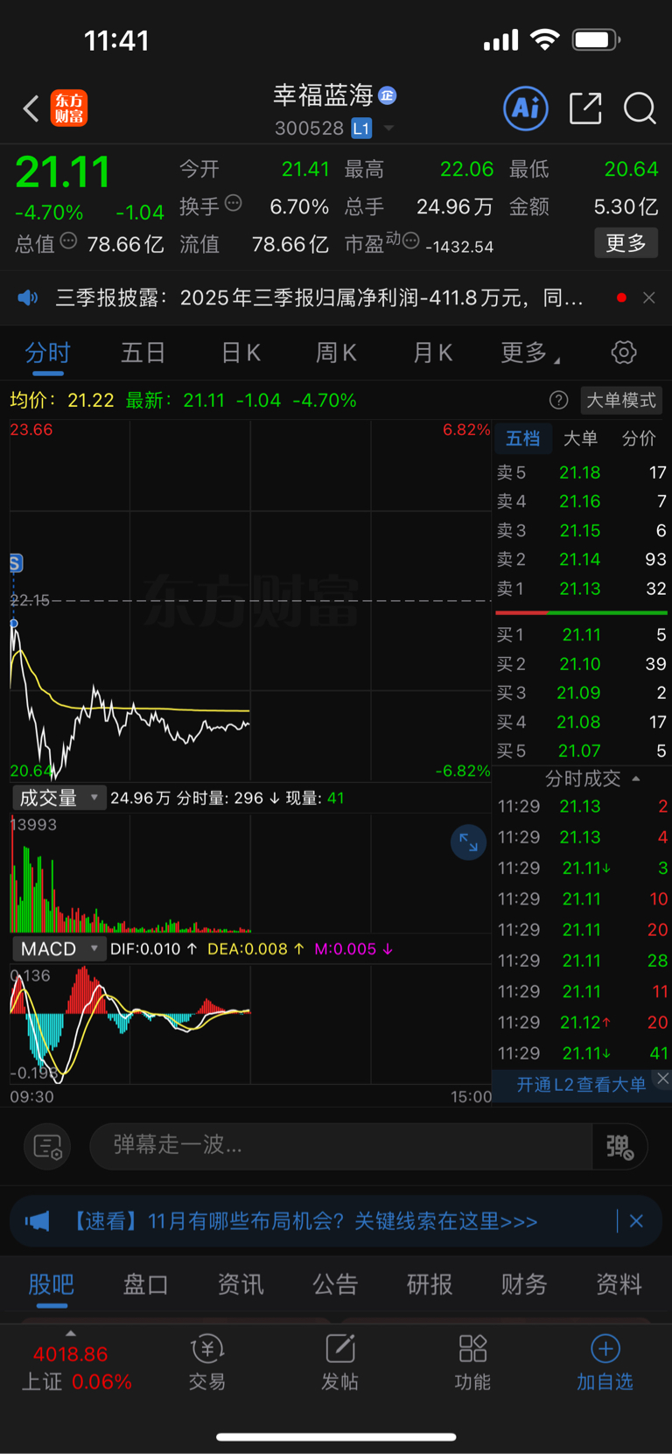Switch to 公告 tab
This screenshot has height=1454, width=672.
click(x=335, y=1284)
